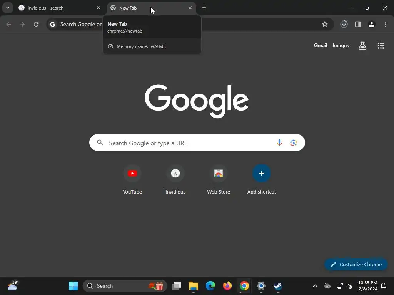Open network status tray icon
The width and height of the screenshot is (394, 295).
click(x=339, y=286)
